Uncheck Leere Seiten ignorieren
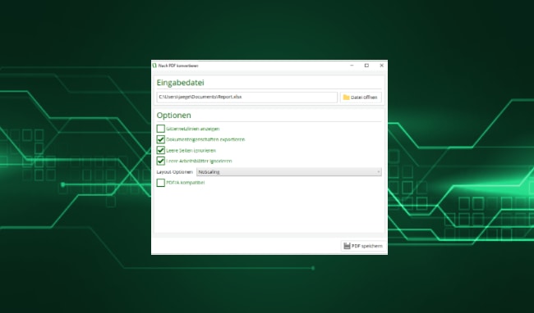This screenshot has width=534, height=313. pyautogui.click(x=161, y=150)
